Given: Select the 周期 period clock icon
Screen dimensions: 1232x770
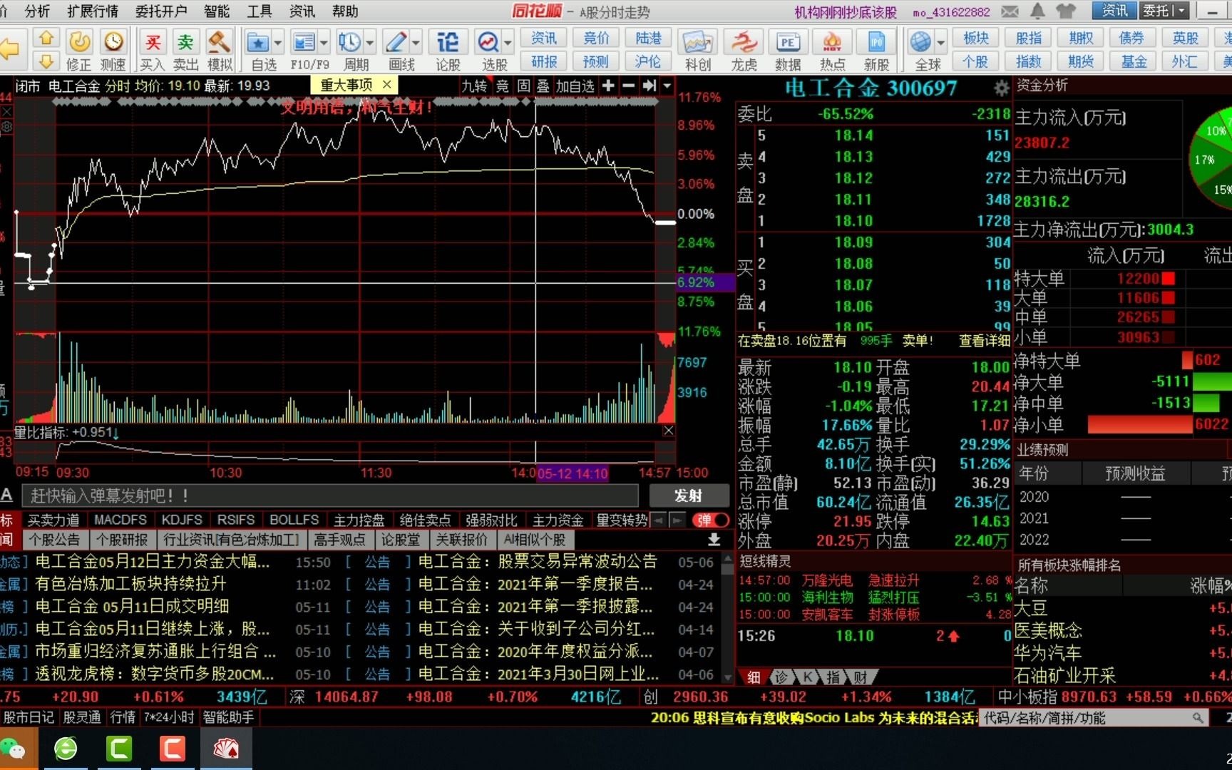Looking at the screenshot, I should point(349,43).
